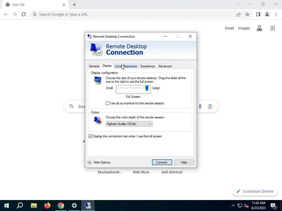Click the Remote Desktop header computer icon
Image resolution: width=282 pixels, height=211 pixels.
click(96, 50)
